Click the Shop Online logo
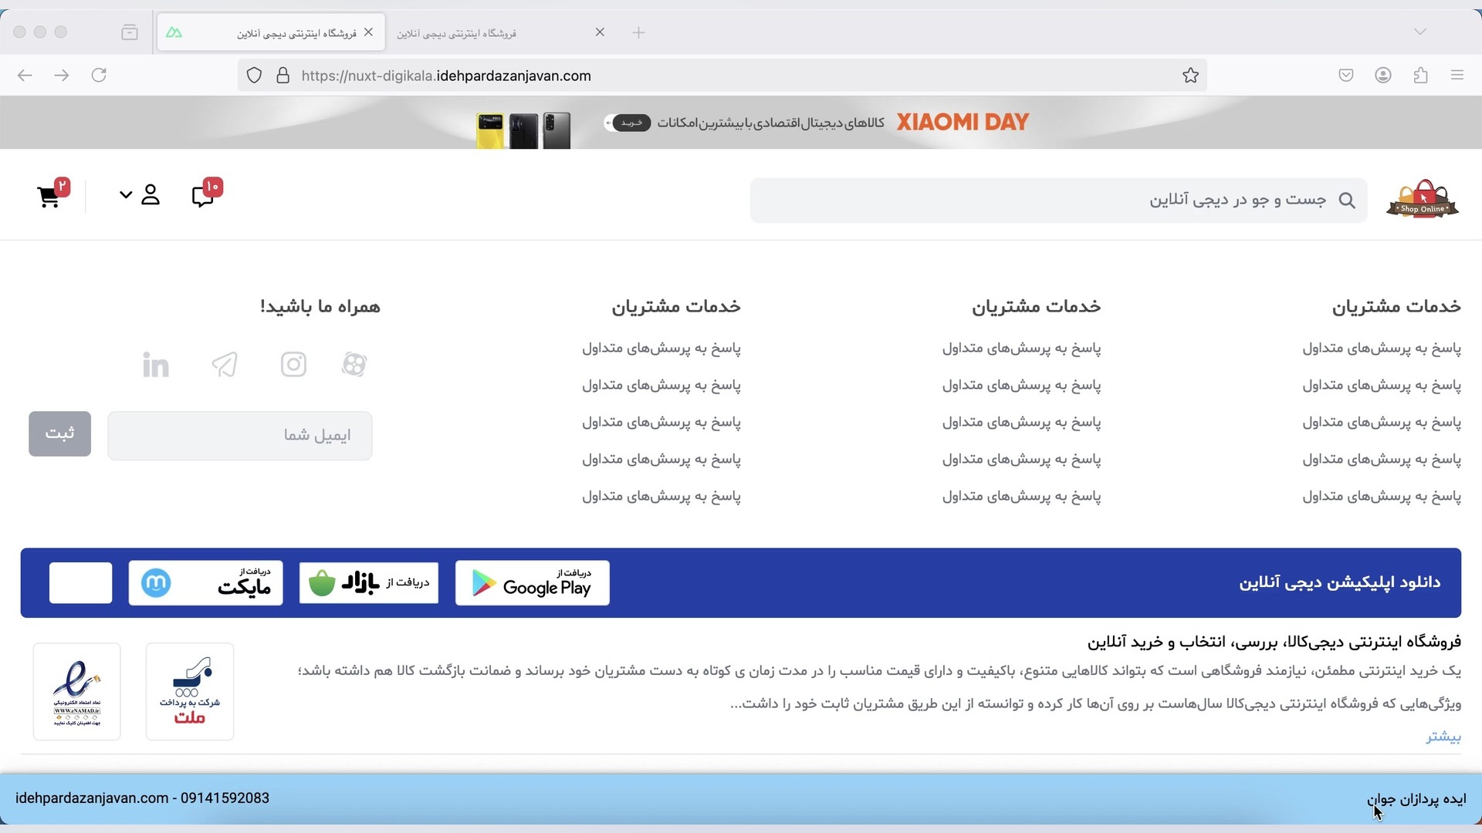This screenshot has width=1482, height=833. (1422, 201)
